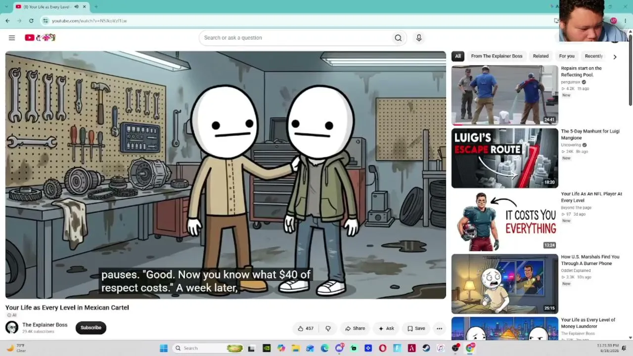Open site information icon in address bar
The height and width of the screenshot is (356, 633).
coord(45,21)
